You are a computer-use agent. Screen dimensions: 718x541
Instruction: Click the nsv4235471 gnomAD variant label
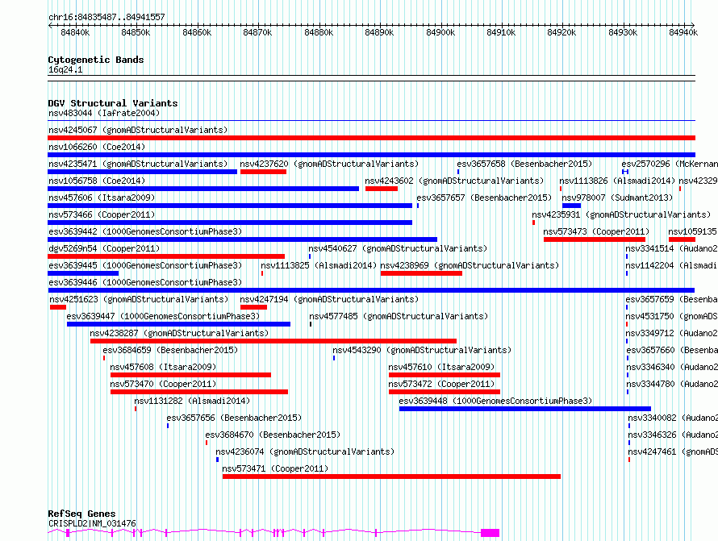pyautogui.click(x=138, y=164)
